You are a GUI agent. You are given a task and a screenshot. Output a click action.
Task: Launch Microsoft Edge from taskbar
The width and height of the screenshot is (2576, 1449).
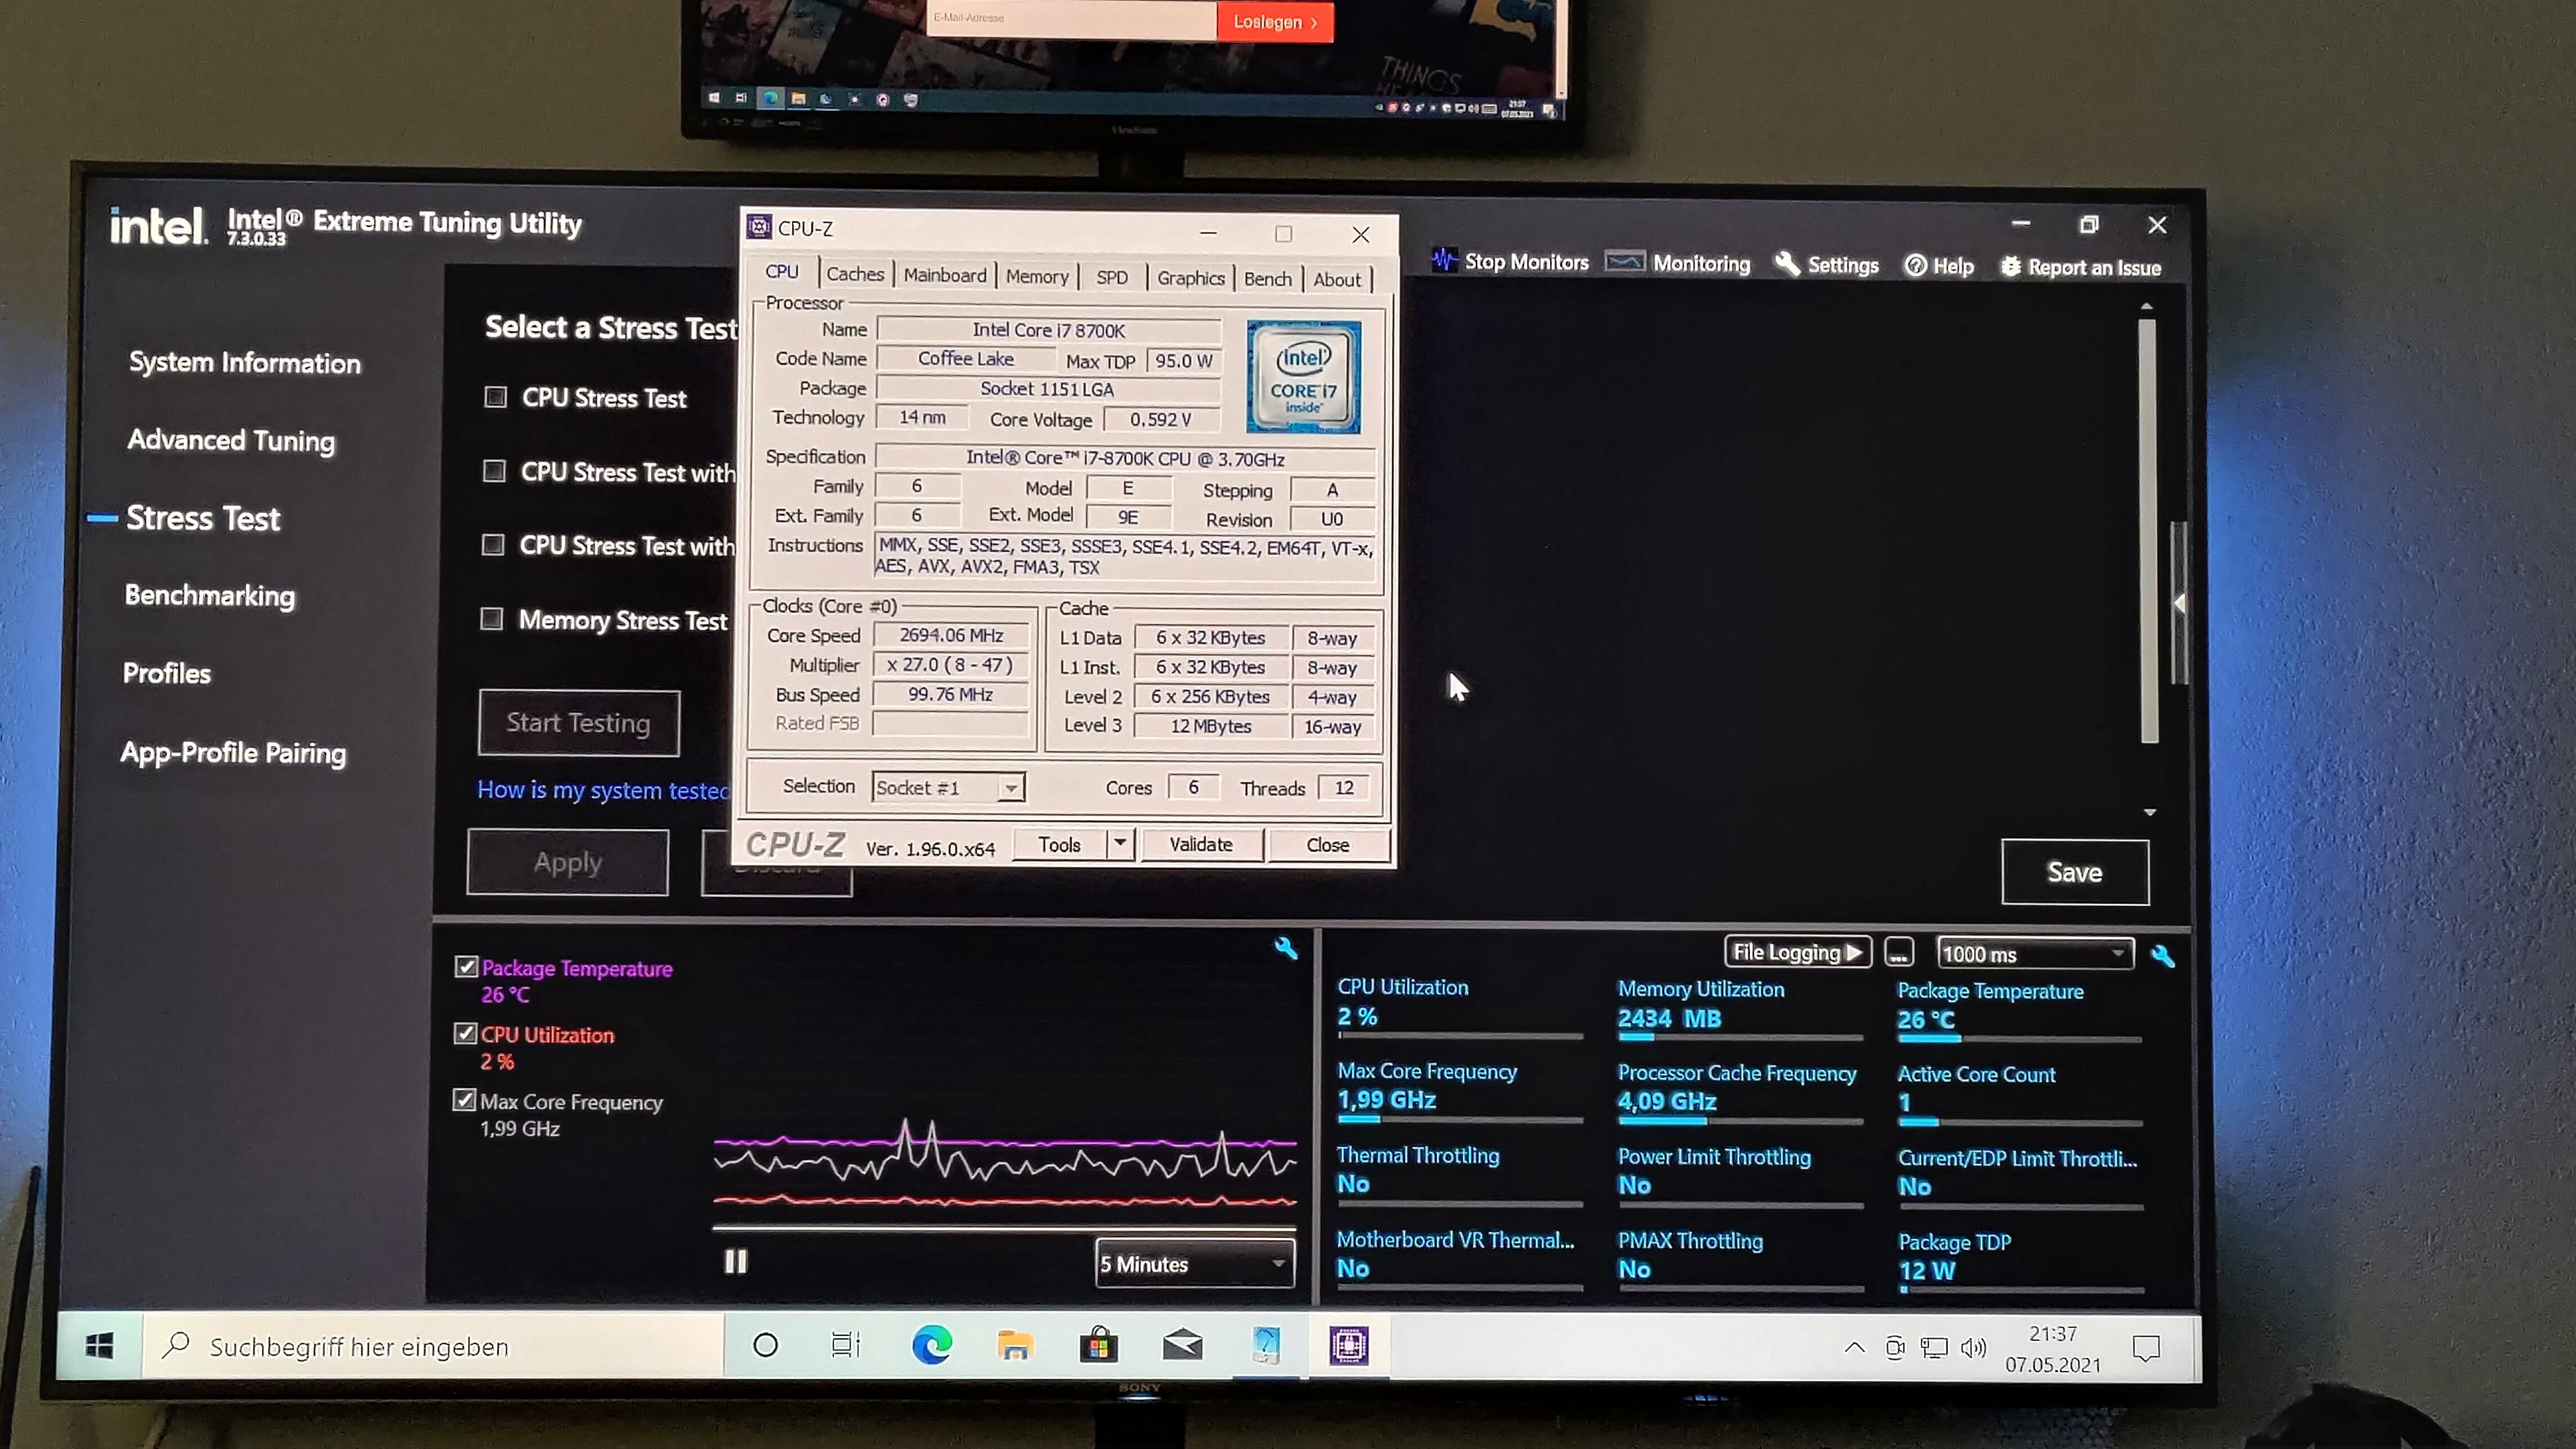tap(931, 1346)
